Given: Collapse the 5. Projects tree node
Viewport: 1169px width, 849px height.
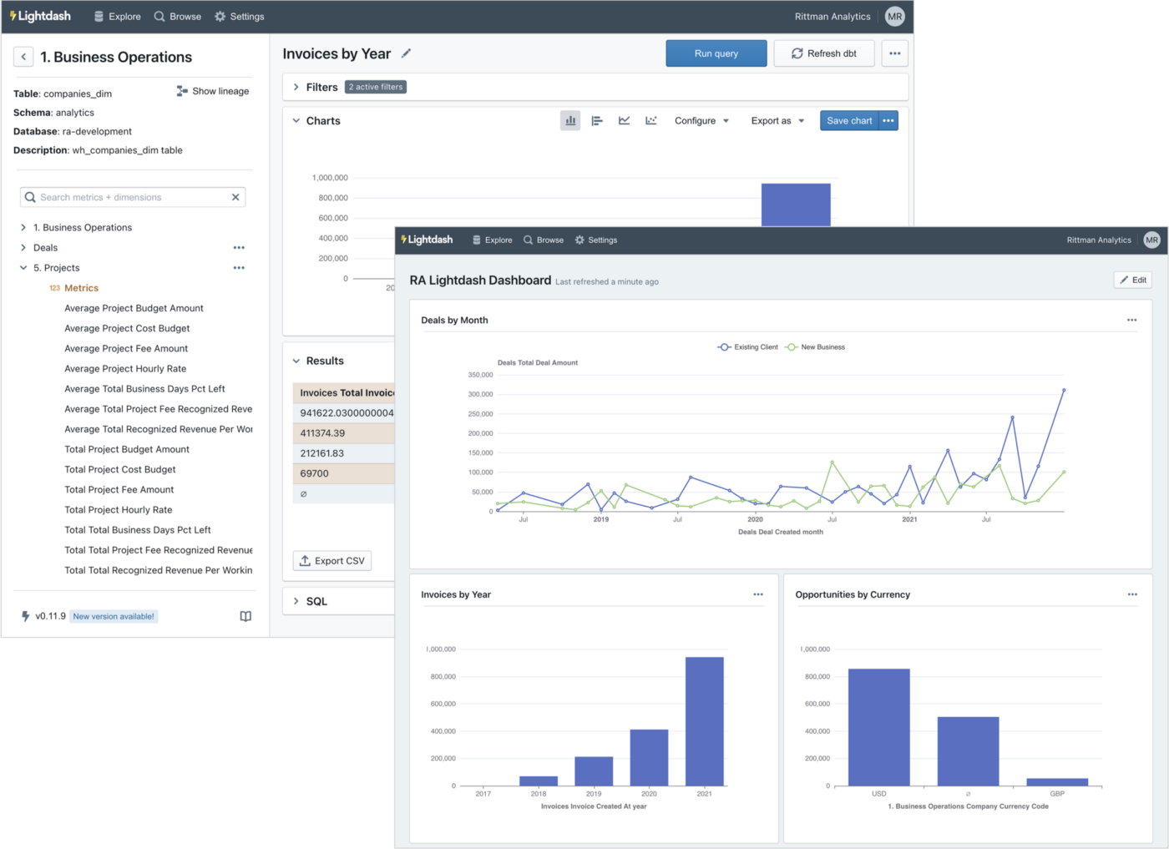Looking at the screenshot, I should pyautogui.click(x=23, y=268).
